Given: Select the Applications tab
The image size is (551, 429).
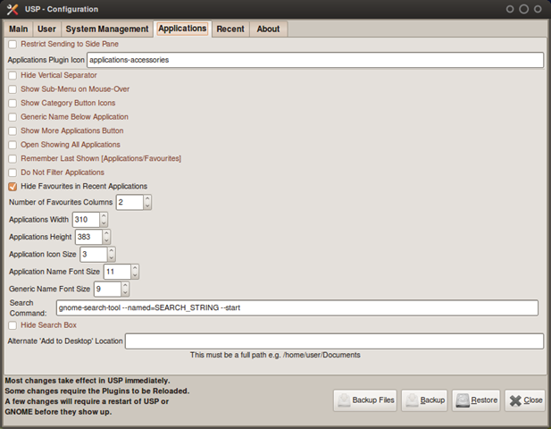Looking at the screenshot, I should pyautogui.click(x=182, y=29).
